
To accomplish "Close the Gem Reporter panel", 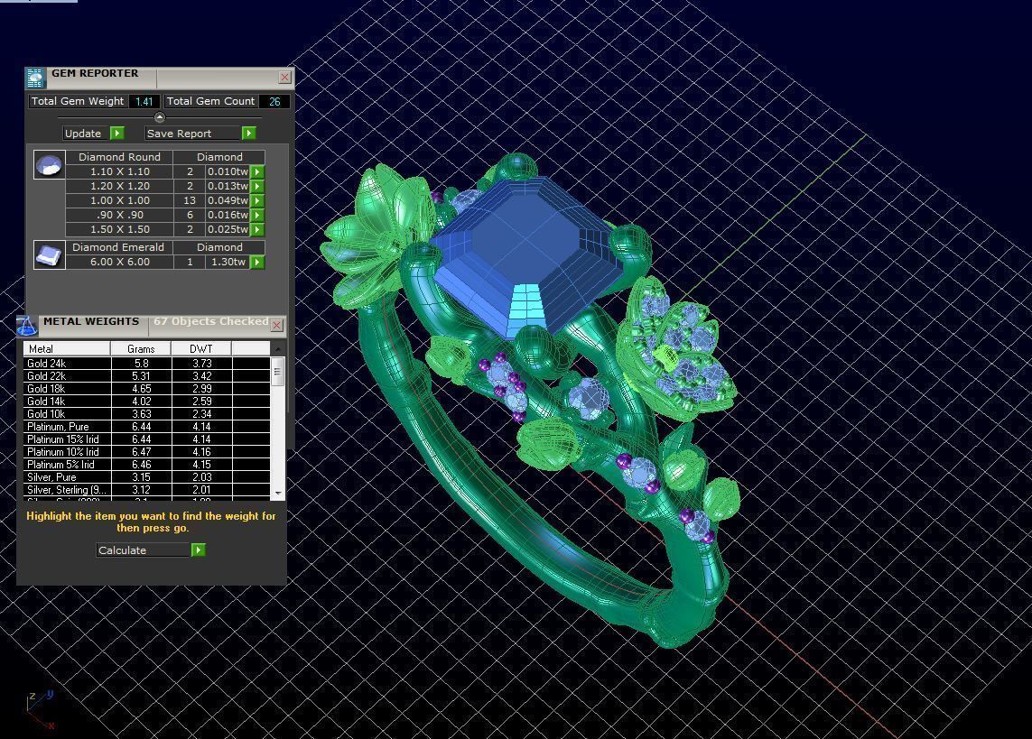I will pos(284,77).
